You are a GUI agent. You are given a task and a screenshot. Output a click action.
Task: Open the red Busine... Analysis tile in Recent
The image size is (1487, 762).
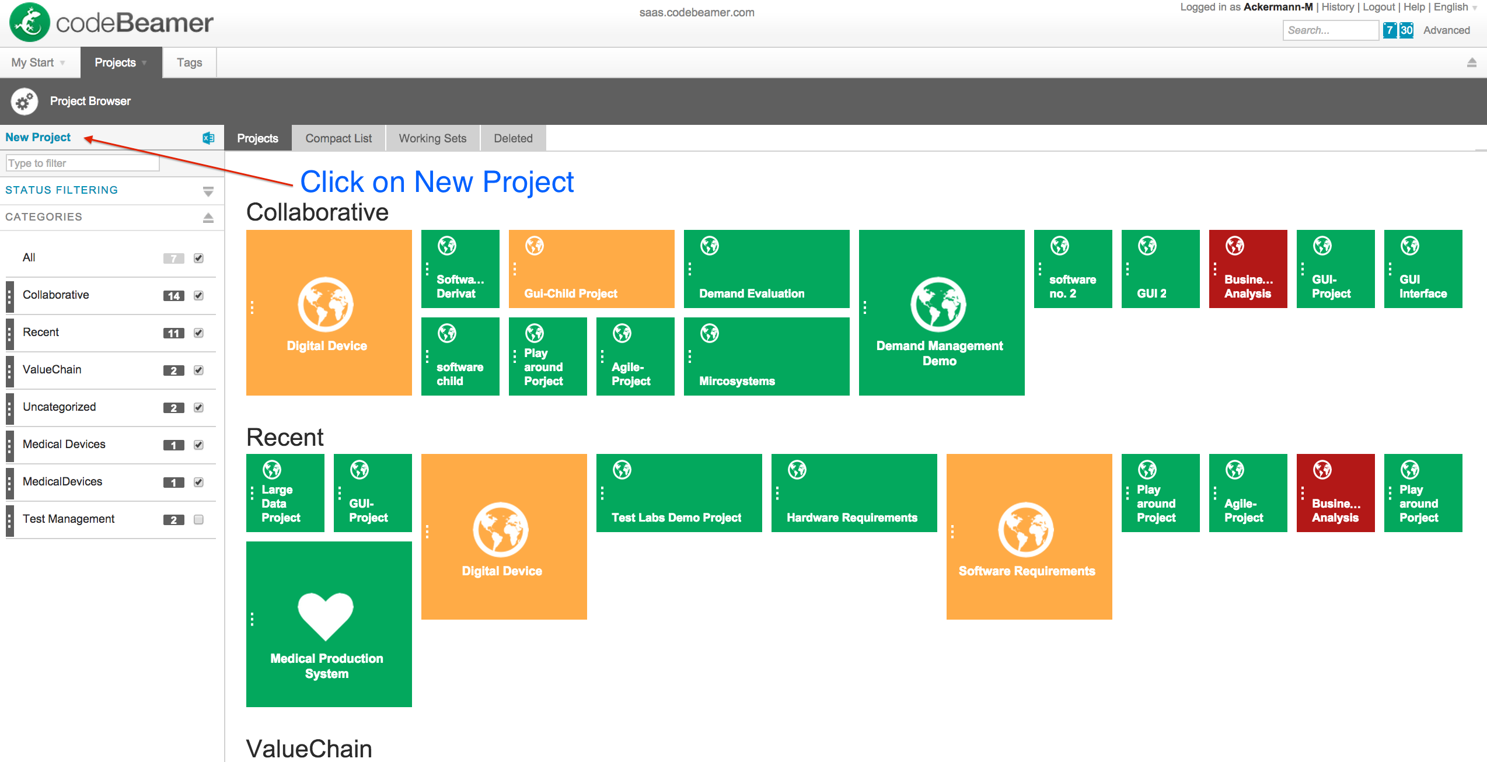pyautogui.click(x=1335, y=493)
